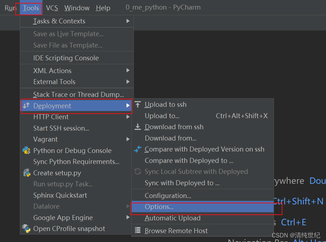Expand the Vagrant submenu arrow

[x=128, y=139]
